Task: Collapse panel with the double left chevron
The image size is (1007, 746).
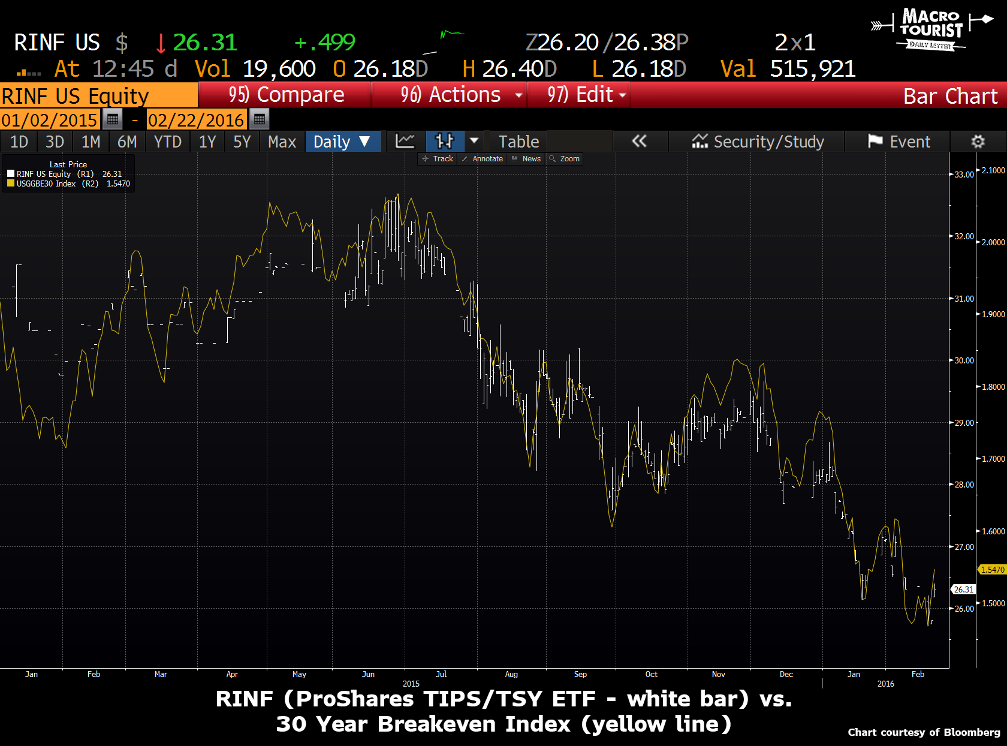Action: click(640, 142)
